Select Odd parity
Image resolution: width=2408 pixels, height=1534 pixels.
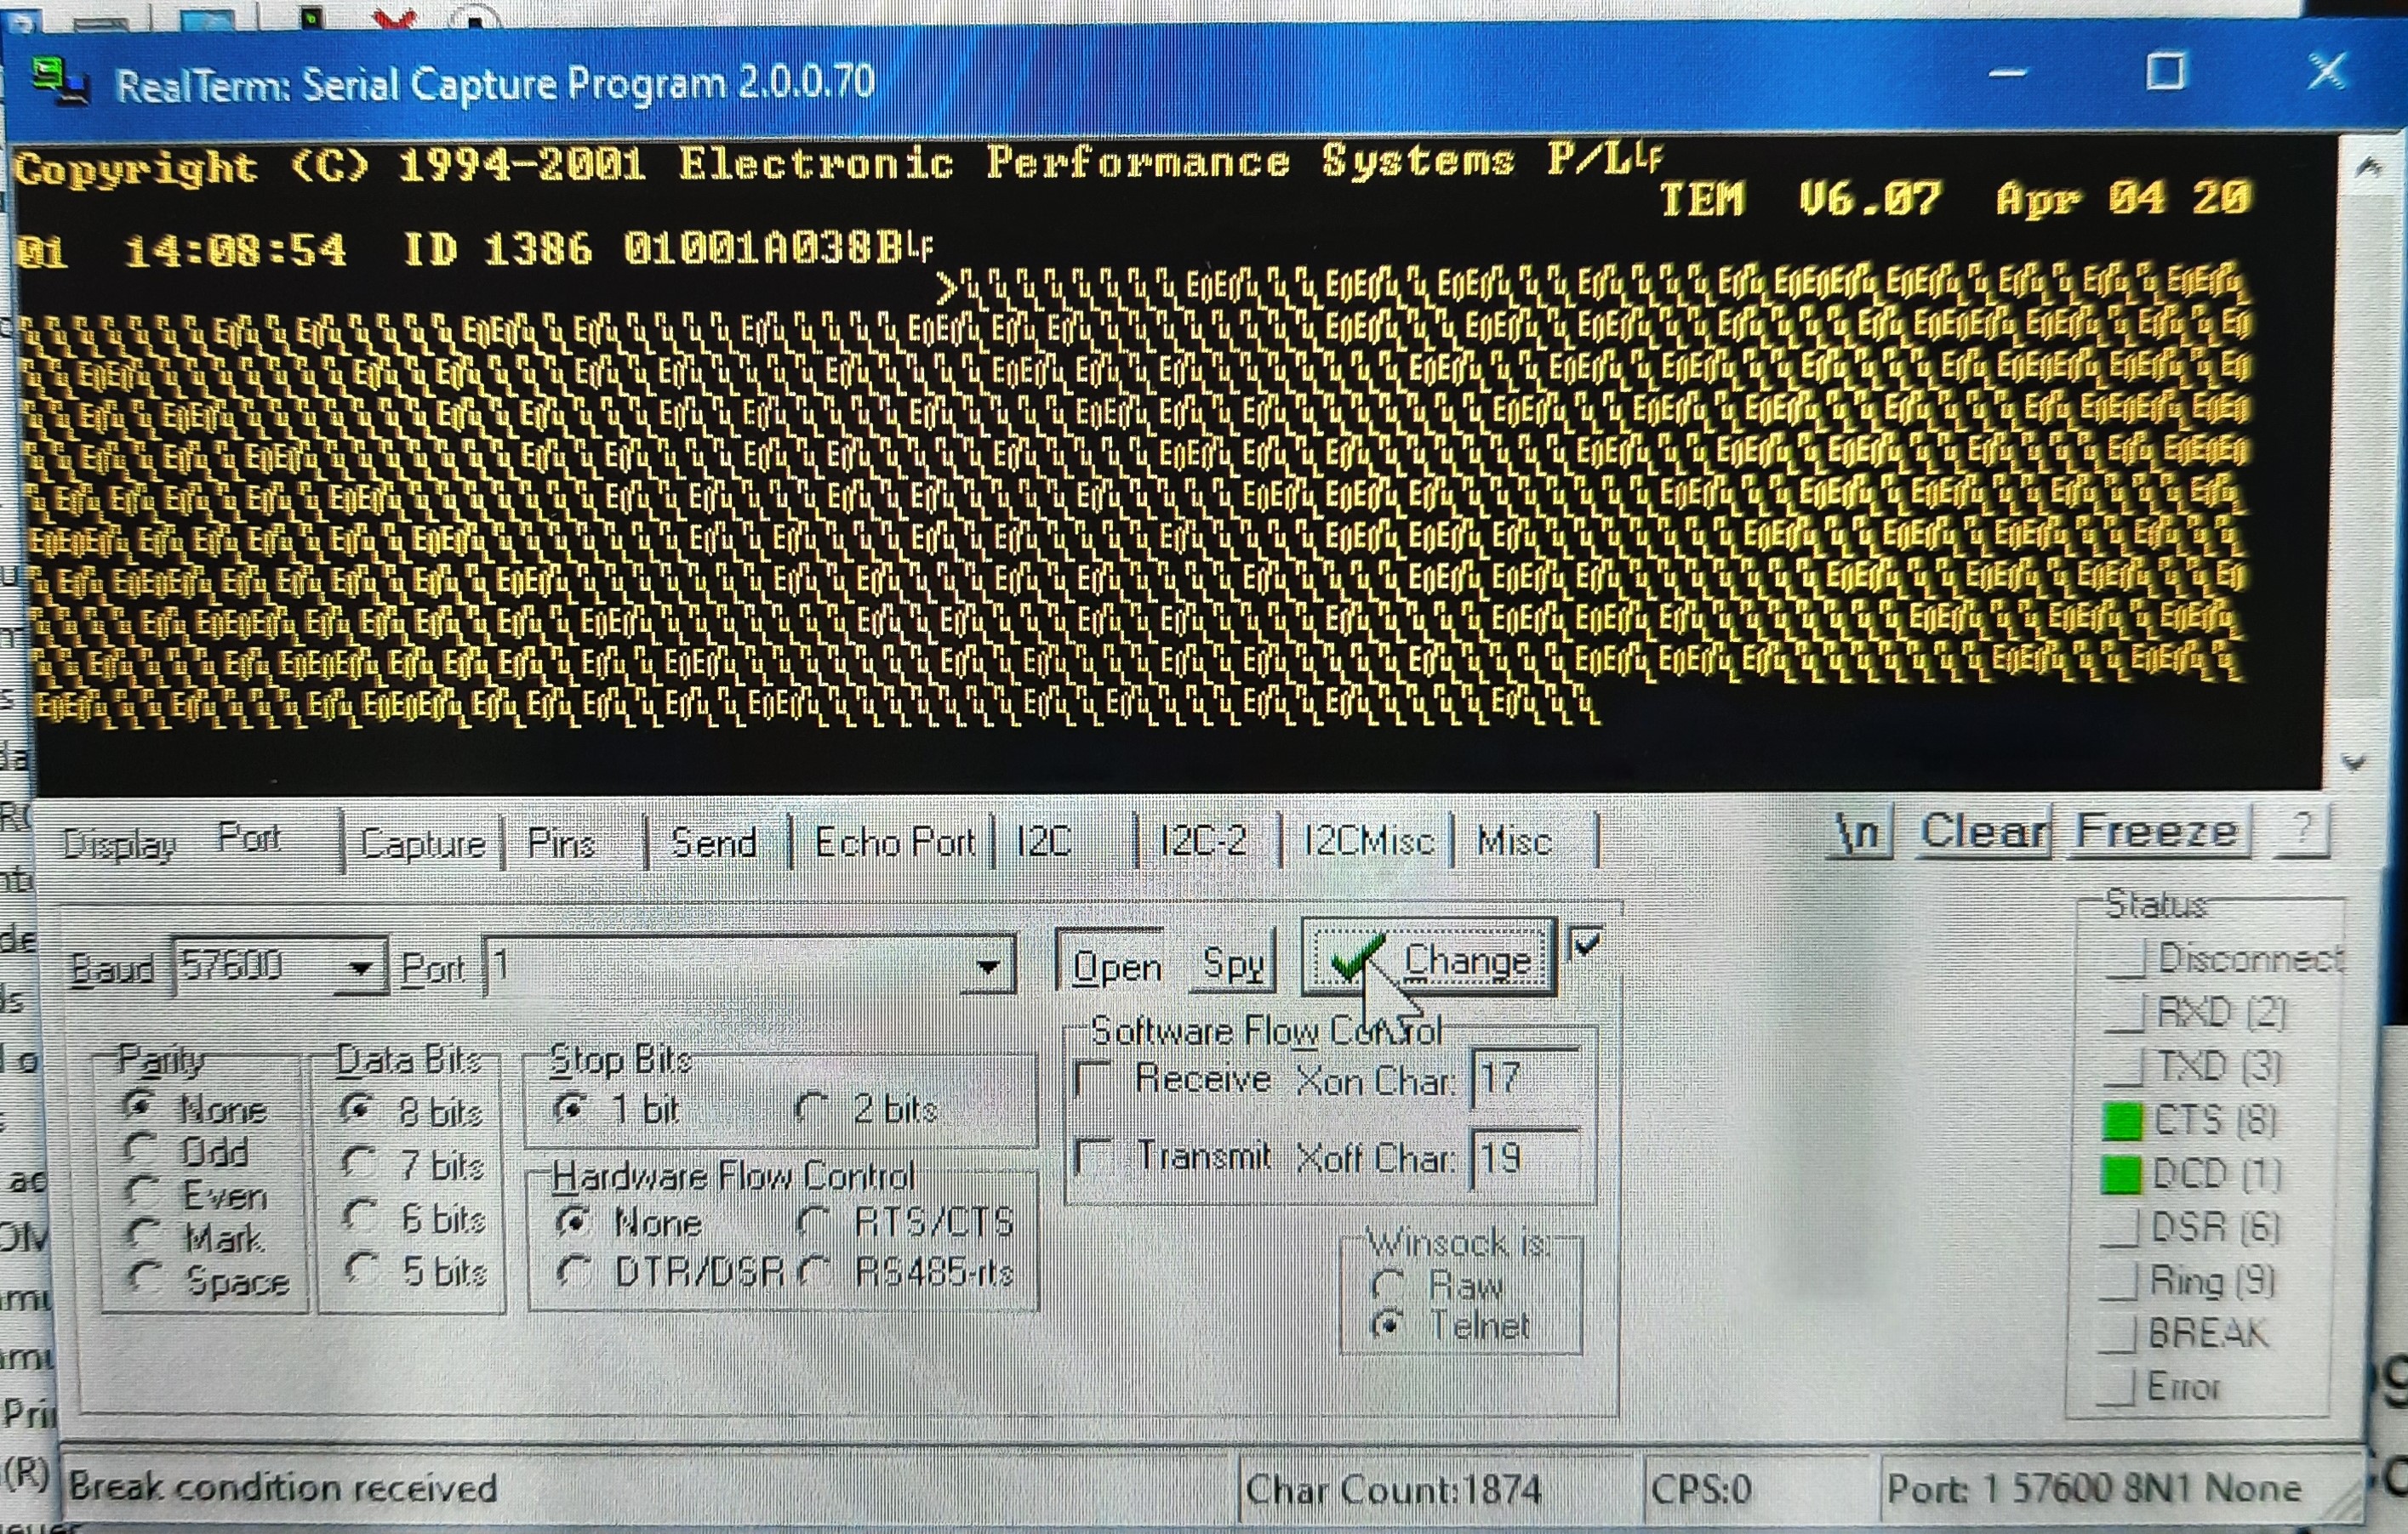click(140, 1147)
